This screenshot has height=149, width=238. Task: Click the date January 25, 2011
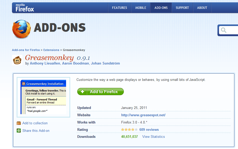point(134,108)
